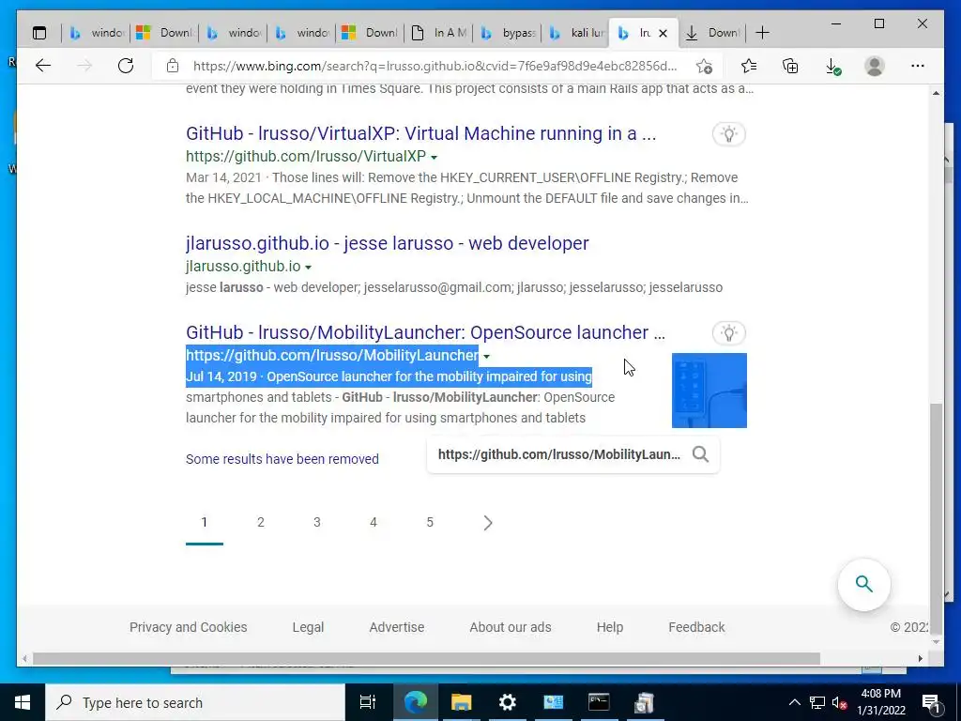Click 'Some results have been removed' link
The image size is (961, 721).
282,459
